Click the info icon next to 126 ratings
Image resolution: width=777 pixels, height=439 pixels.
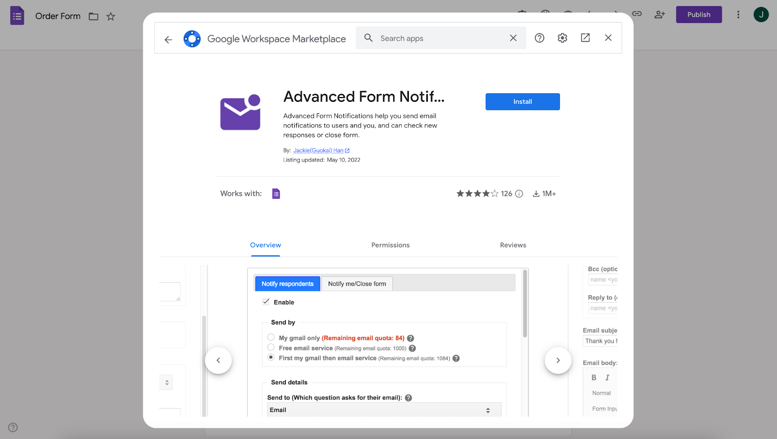519,194
